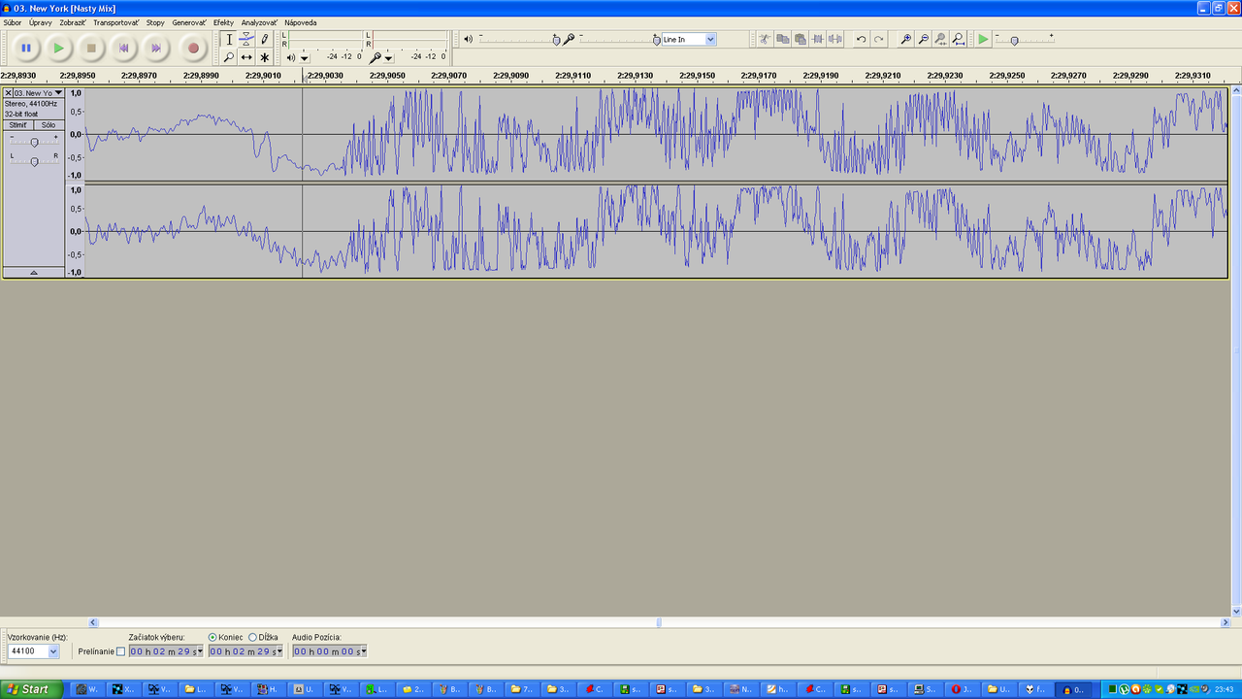Fit selection to window width

pos(941,39)
